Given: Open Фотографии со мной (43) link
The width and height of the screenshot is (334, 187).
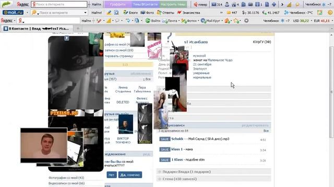Looking at the screenshot, I should pyautogui.click(x=66, y=178).
